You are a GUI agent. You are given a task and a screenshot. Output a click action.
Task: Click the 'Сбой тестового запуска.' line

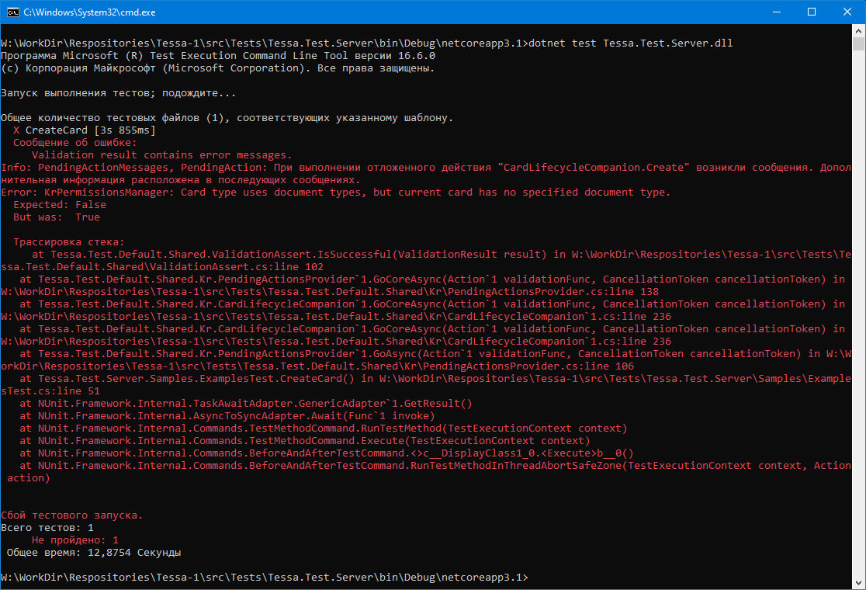pyautogui.click(x=71, y=515)
